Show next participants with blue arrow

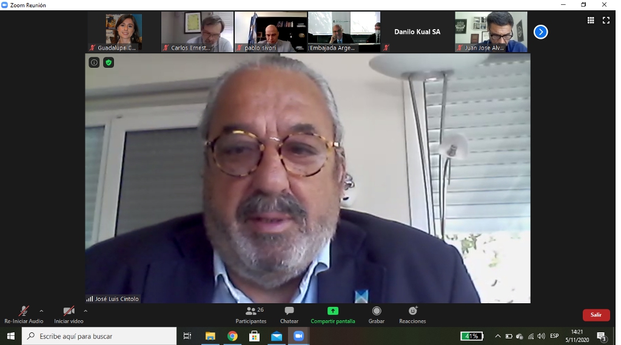point(540,32)
